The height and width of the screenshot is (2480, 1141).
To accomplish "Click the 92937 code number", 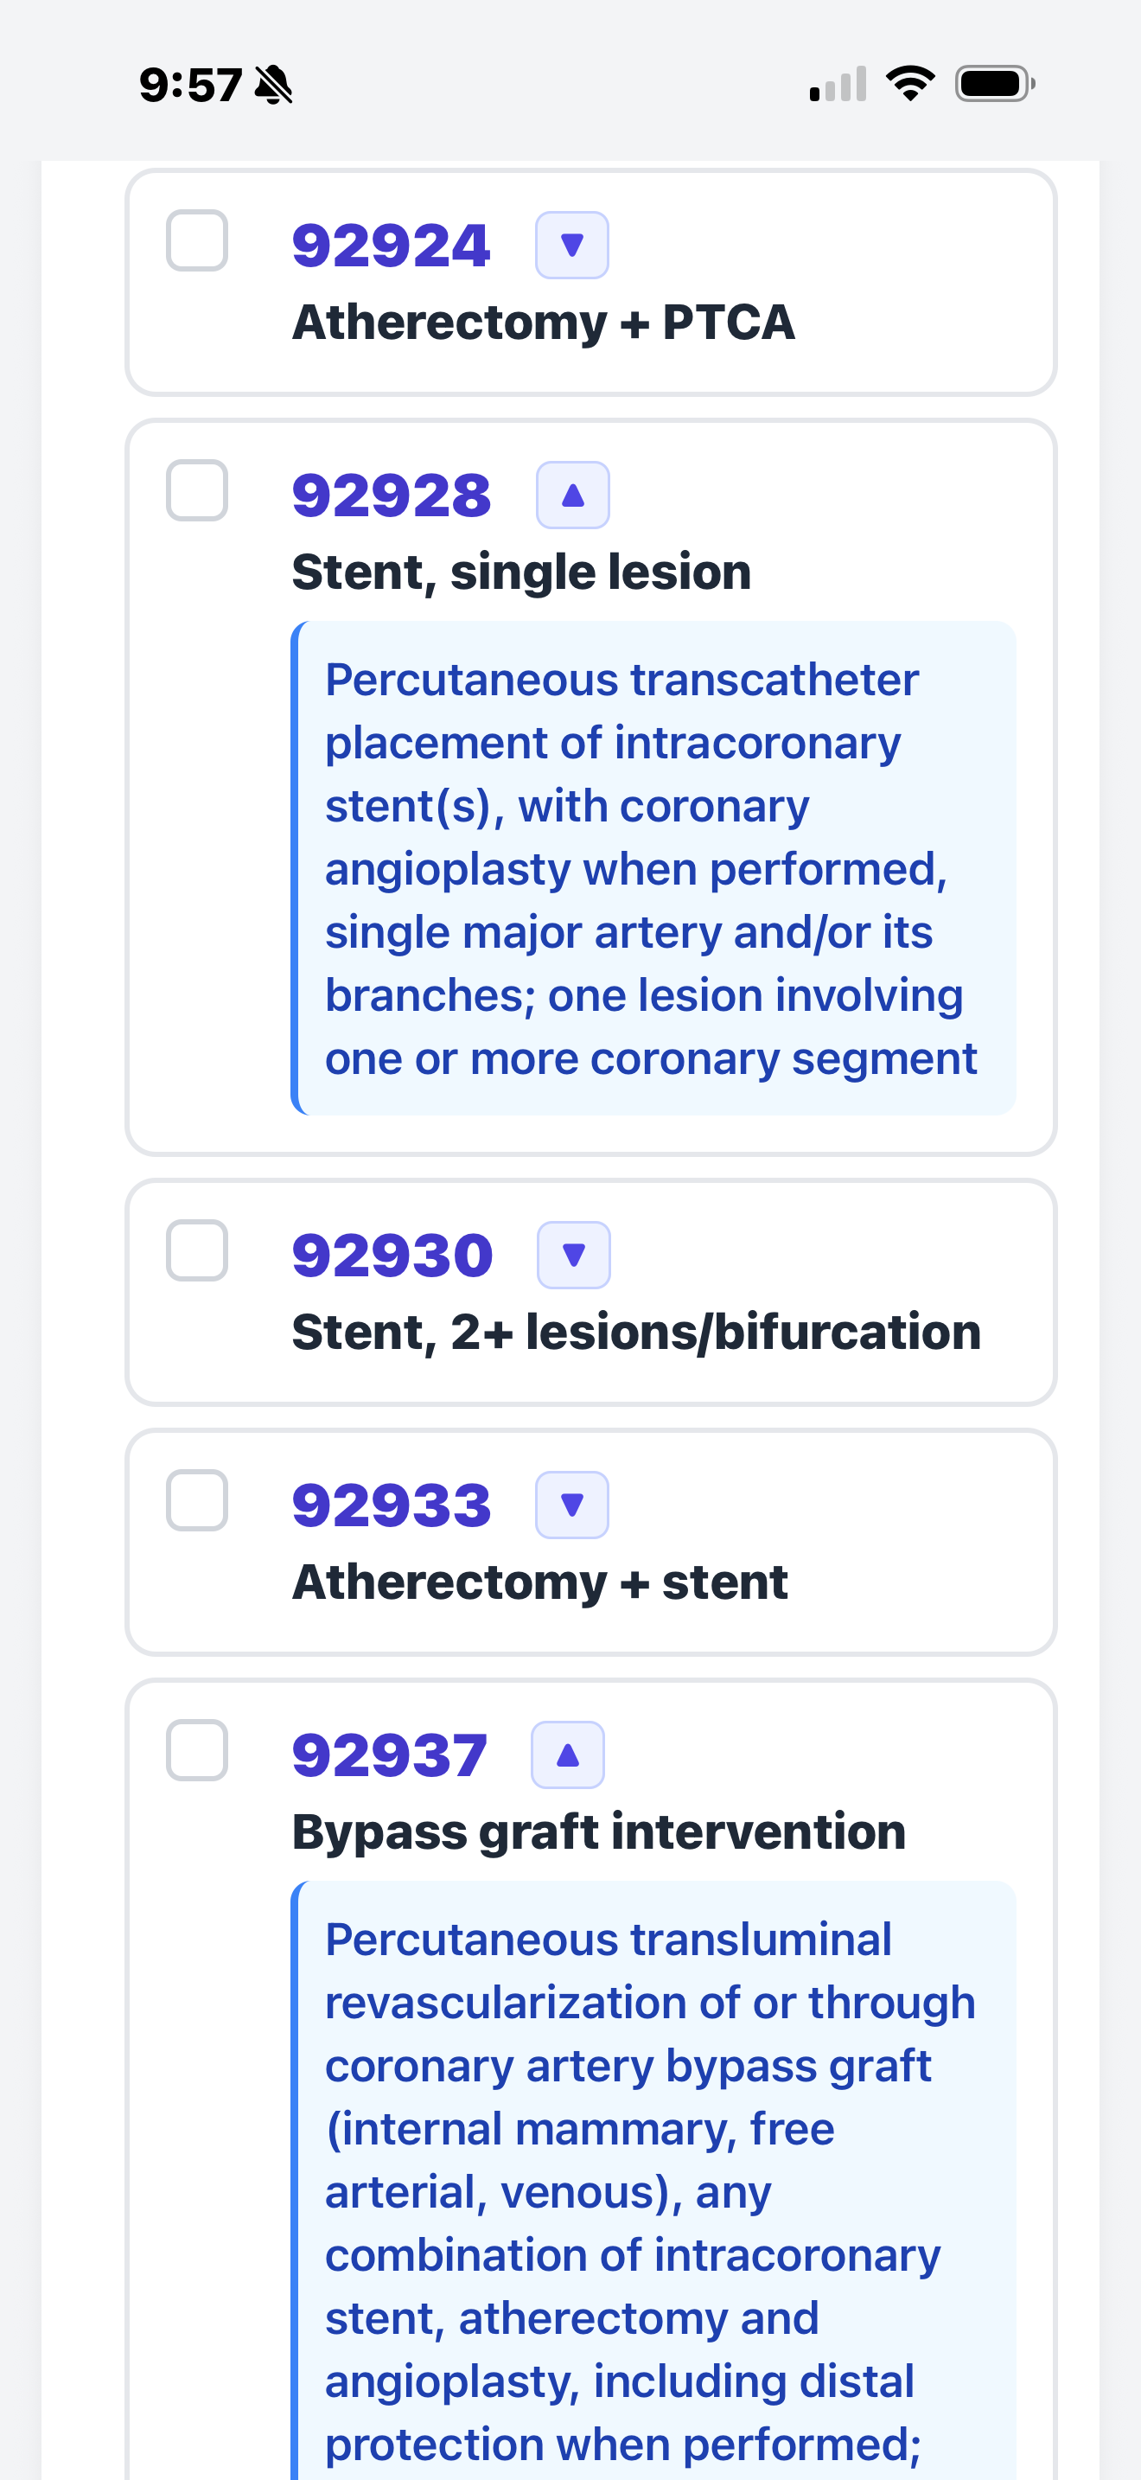I will click(x=390, y=1755).
